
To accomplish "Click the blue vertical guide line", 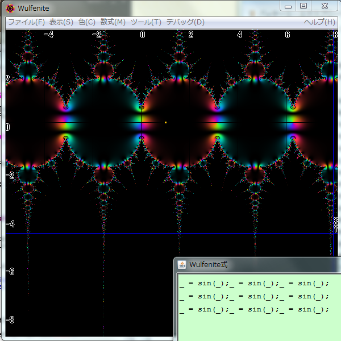I will 334,170.
